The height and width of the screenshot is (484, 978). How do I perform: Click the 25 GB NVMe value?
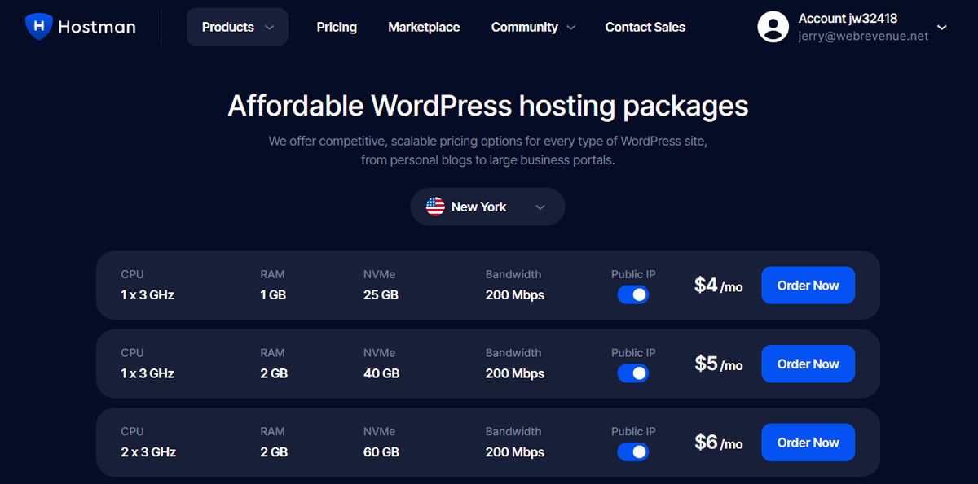point(381,294)
